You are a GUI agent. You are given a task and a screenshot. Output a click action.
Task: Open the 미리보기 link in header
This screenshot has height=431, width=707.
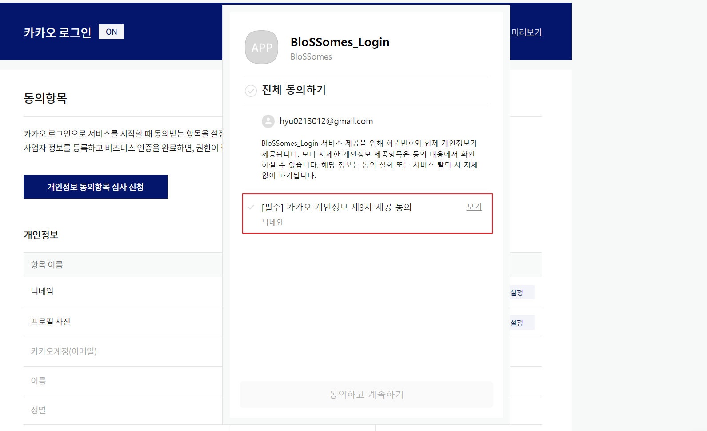coord(526,32)
